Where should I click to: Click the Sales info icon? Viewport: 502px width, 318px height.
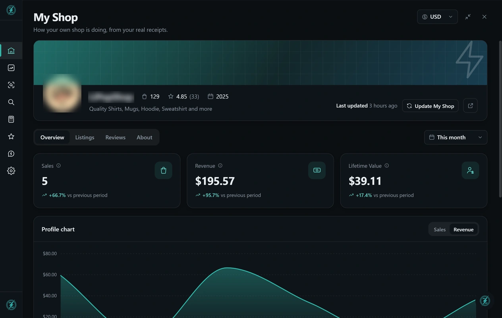pyautogui.click(x=58, y=166)
